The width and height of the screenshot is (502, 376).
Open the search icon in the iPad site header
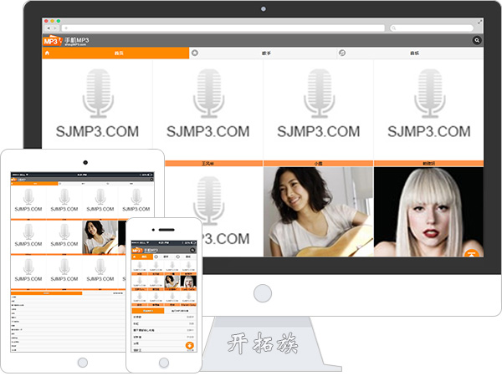[151, 180]
